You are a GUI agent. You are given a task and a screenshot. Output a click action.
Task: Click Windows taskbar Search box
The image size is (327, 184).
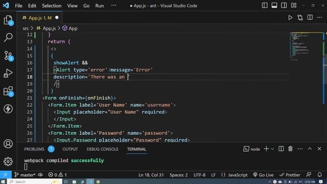click(35, 182)
